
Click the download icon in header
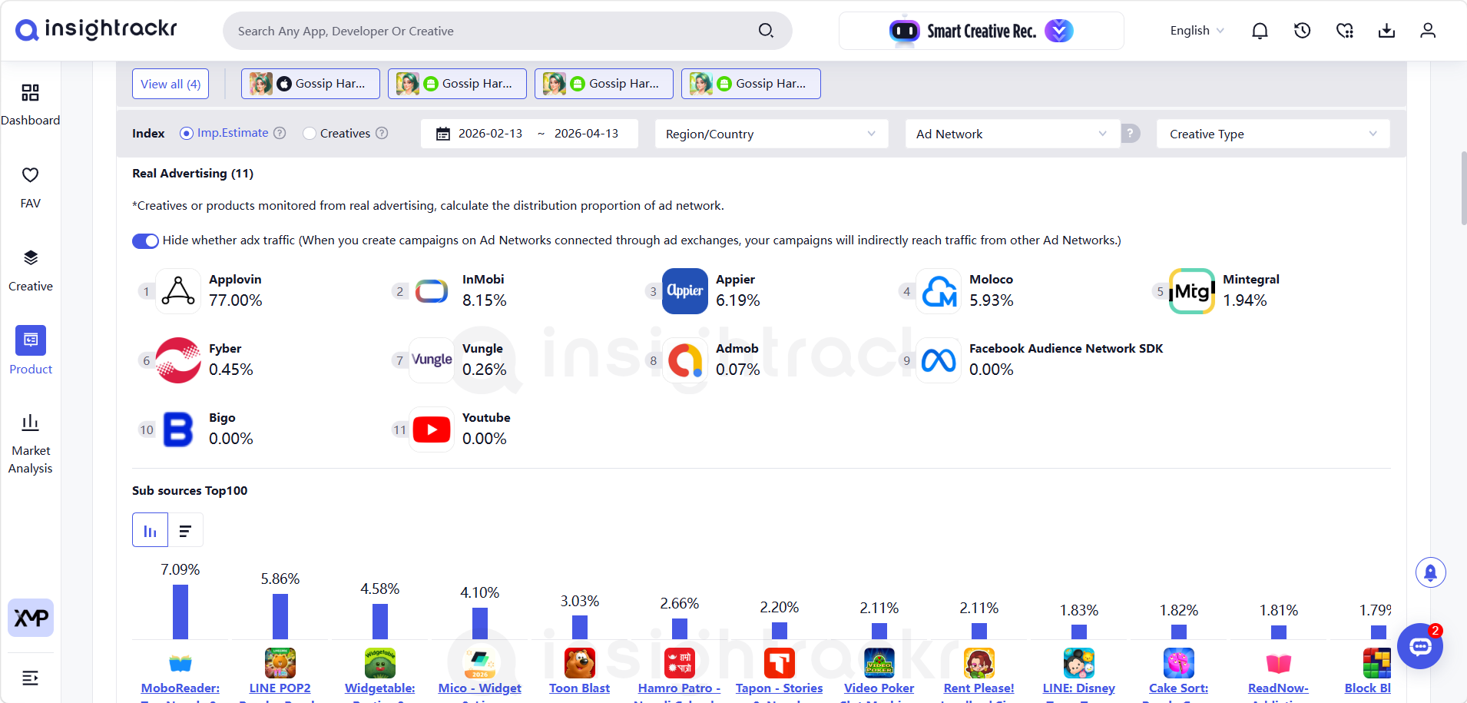(x=1386, y=31)
